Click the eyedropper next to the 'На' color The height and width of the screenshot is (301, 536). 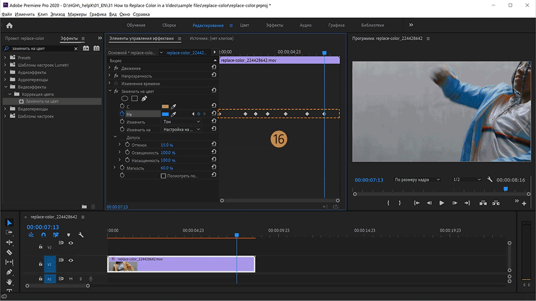pos(174,114)
